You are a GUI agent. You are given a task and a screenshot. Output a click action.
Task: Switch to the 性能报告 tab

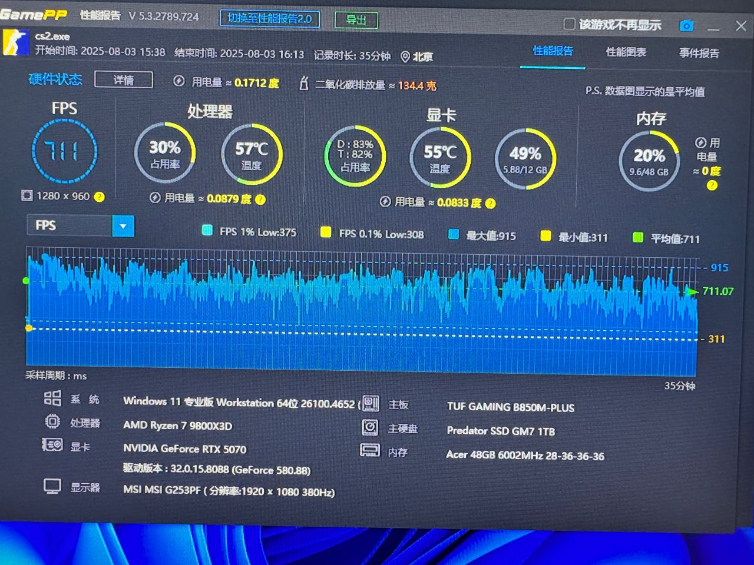tap(553, 51)
